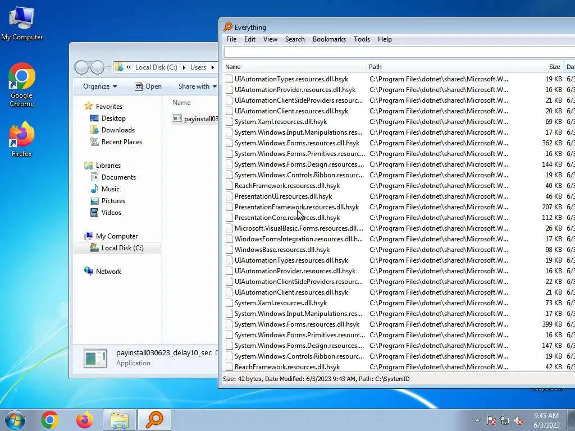
Task: Open Help menu in Everything
Action: (385, 39)
